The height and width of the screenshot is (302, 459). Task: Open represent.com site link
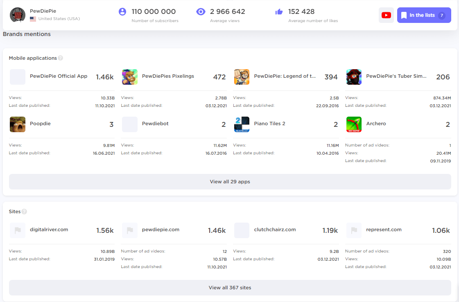point(384,230)
